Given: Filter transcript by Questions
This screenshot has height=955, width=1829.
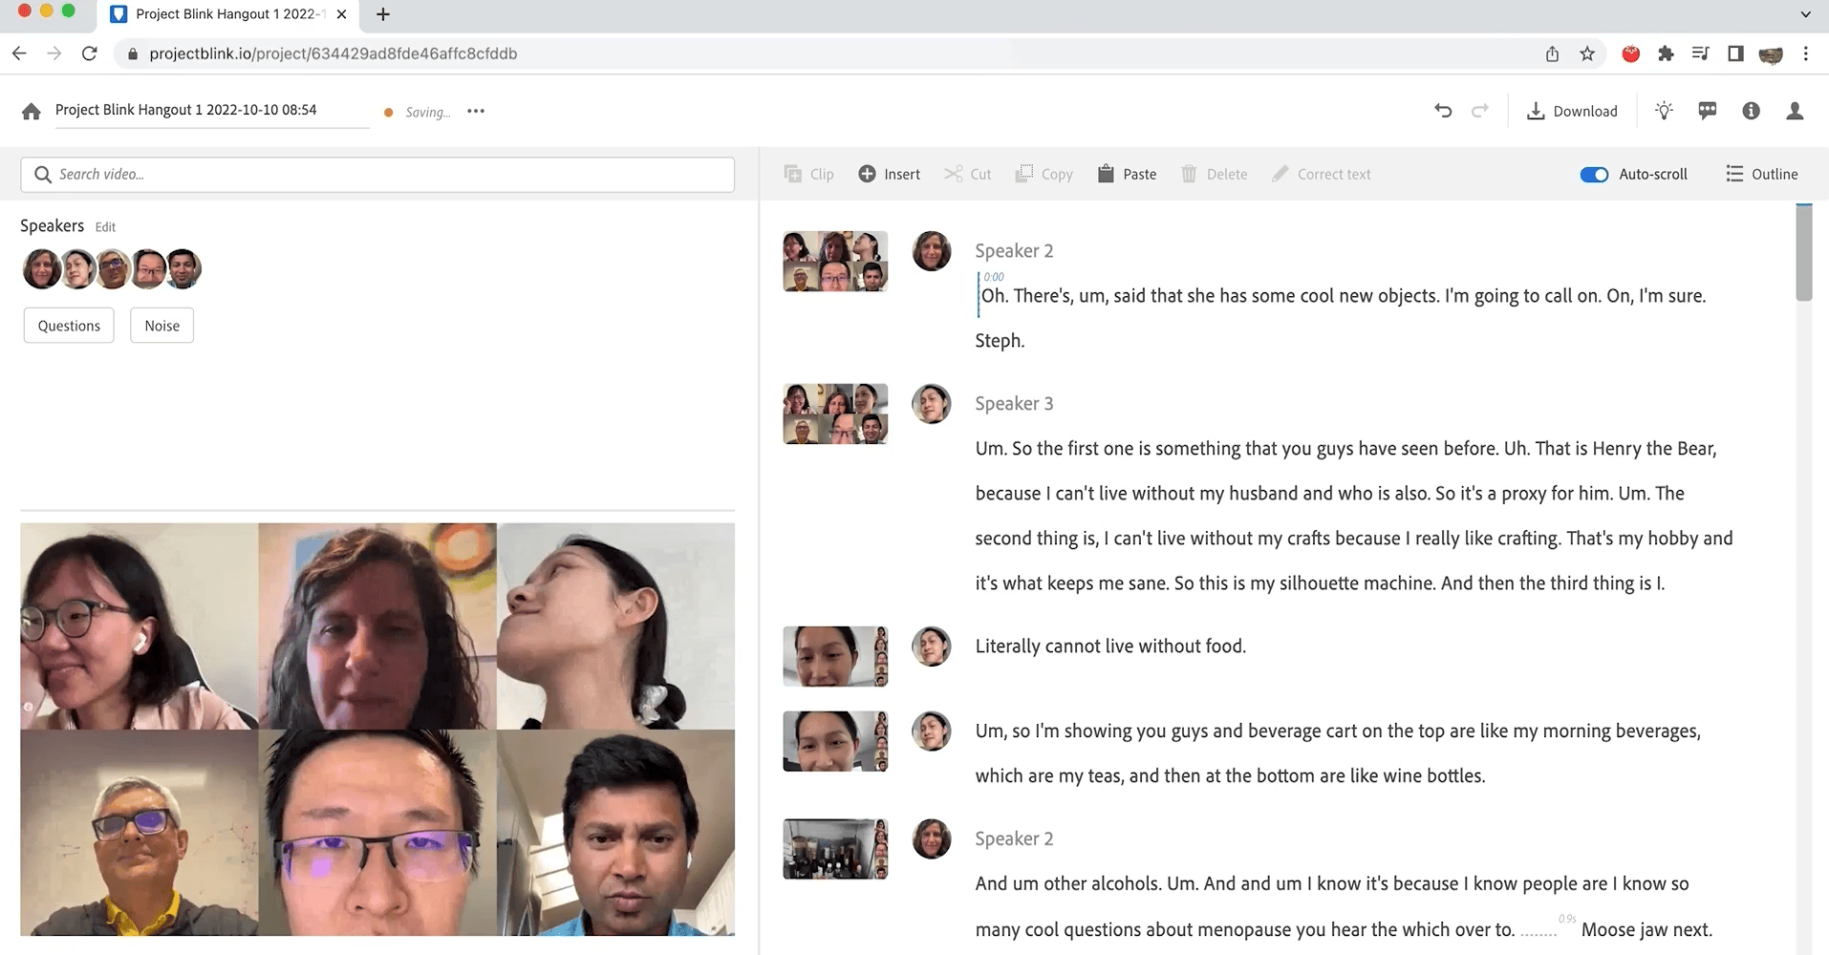Looking at the screenshot, I should tap(68, 325).
